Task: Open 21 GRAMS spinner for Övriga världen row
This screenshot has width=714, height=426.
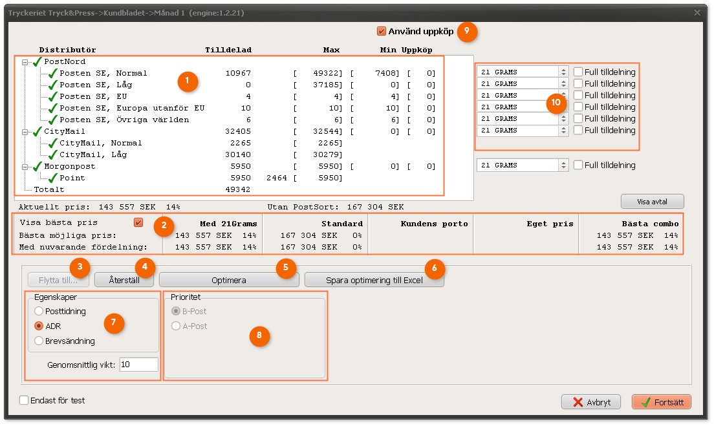Action: pos(563,118)
